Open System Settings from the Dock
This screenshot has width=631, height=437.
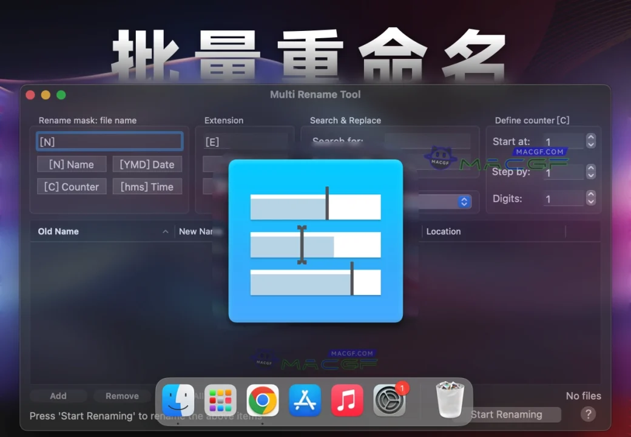[389, 401]
